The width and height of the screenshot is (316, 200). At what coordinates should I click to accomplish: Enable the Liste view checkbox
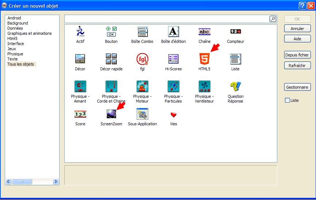[x=287, y=100]
